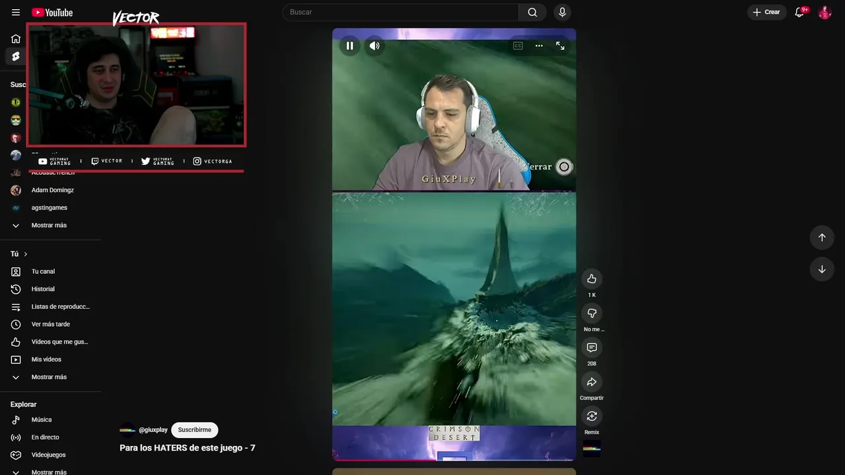Screen dimensions: 845x475
Task: Go to previous Short with up arrow
Action: [822, 237]
